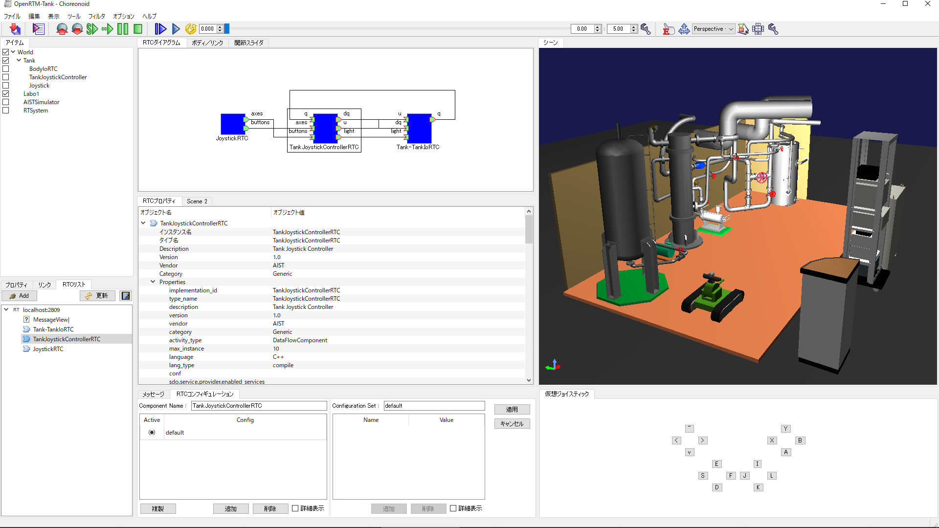Open the ツール menu
Screen dimensions: 939x528
(74, 16)
